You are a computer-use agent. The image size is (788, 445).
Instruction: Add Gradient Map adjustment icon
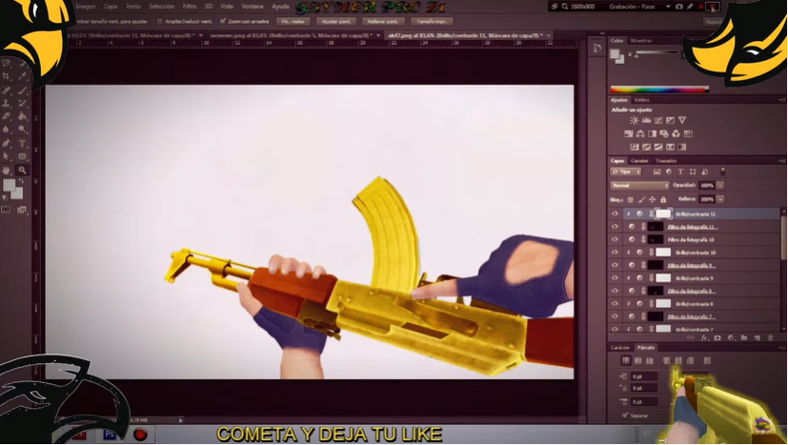point(682,147)
